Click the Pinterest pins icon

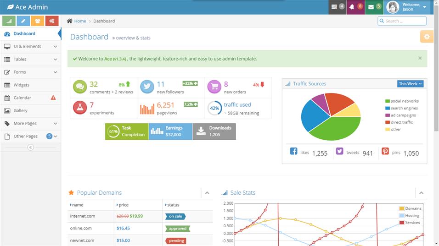385,151
